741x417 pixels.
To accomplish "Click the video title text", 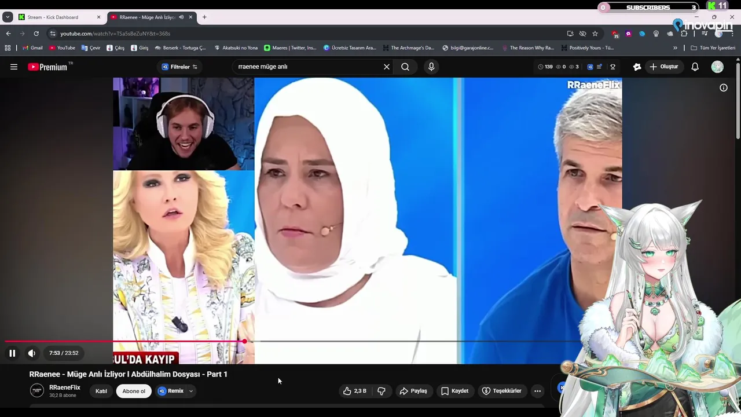I will click(x=129, y=374).
